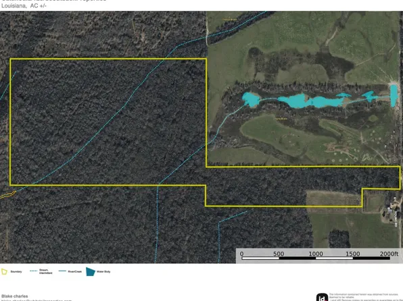403x301 pixels.
Task: Click the teal Water Body legend shape
Action: (91, 271)
